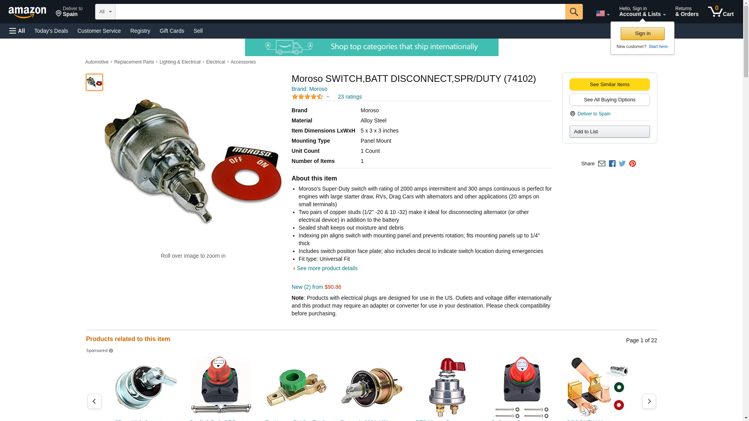Image resolution: width=749 pixels, height=421 pixels.
Task: Open the shopping cart icon
Action: (721, 12)
